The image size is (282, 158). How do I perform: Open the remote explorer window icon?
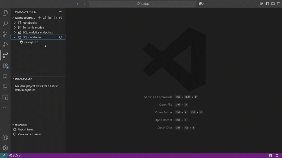point(5,97)
